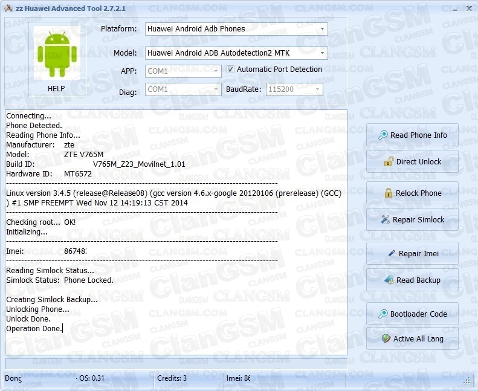Viewport: 478px width, 391px height.
Task: Click the Imei value '86748' in the log
Action: (76, 251)
